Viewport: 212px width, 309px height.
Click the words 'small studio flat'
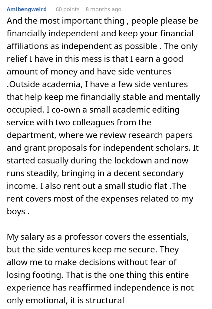coord(136,186)
